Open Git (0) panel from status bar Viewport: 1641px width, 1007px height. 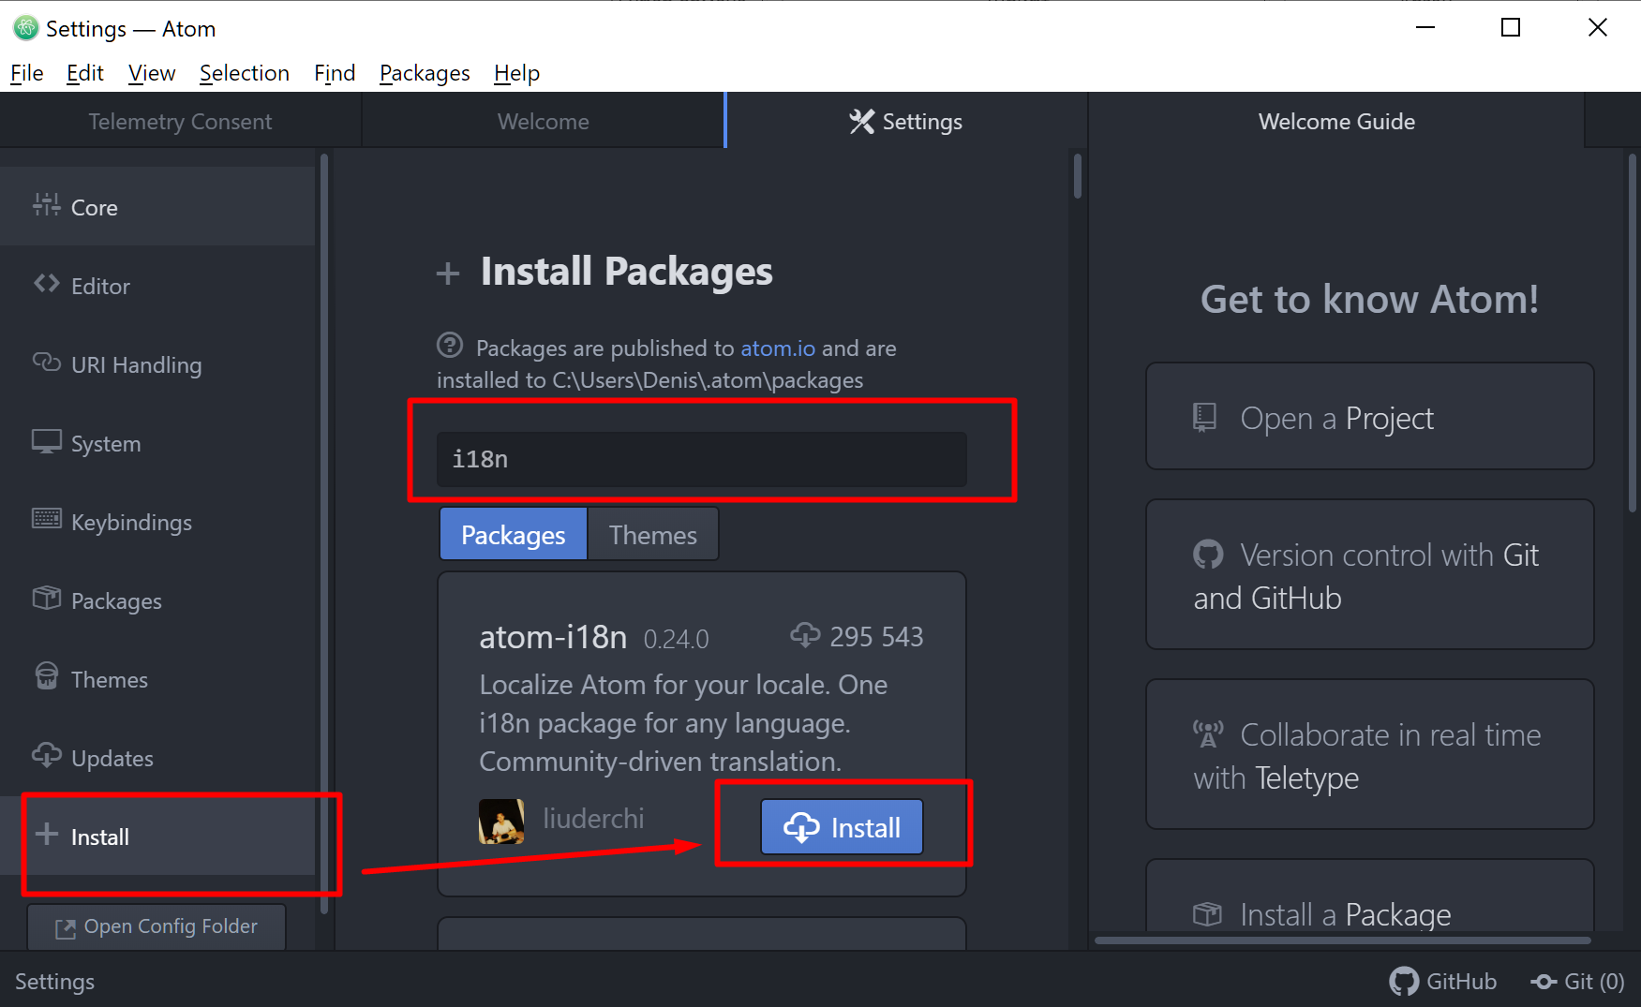[1577, 981]
